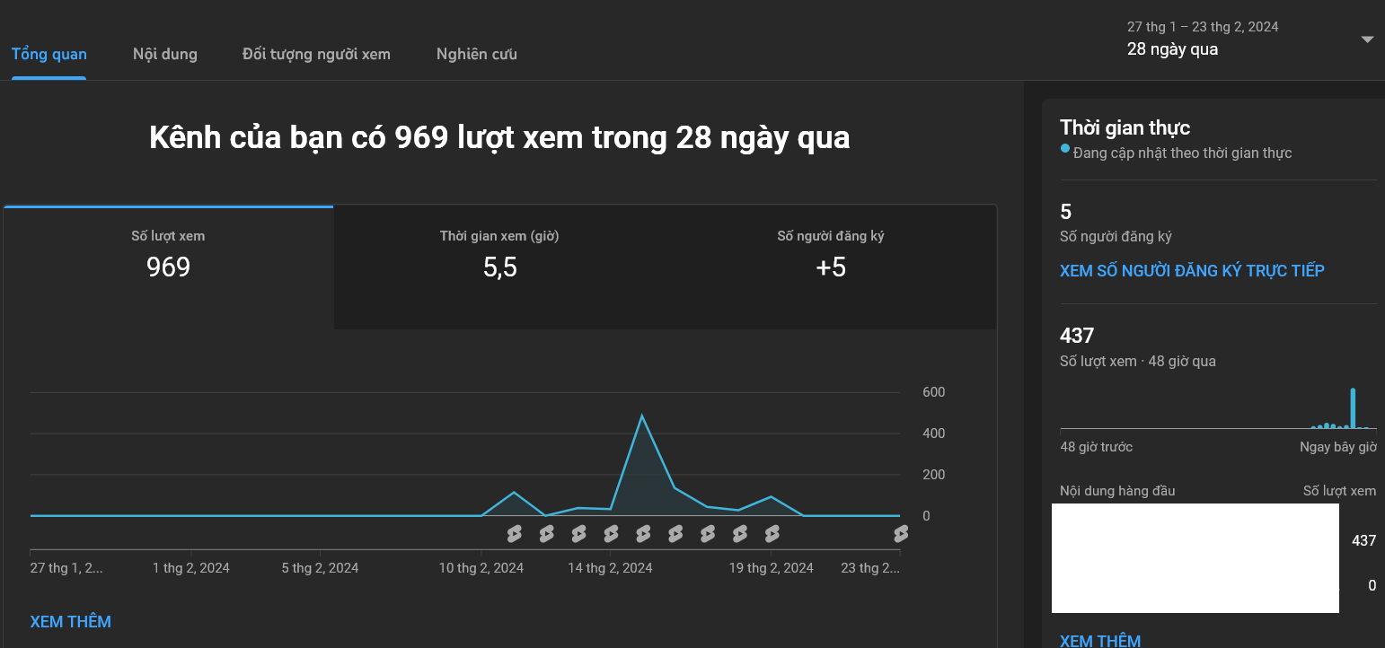Click the 48 giờ trước label
Image resolution: width=1385 pixels, height=648 pixels.
point(1097,447)
